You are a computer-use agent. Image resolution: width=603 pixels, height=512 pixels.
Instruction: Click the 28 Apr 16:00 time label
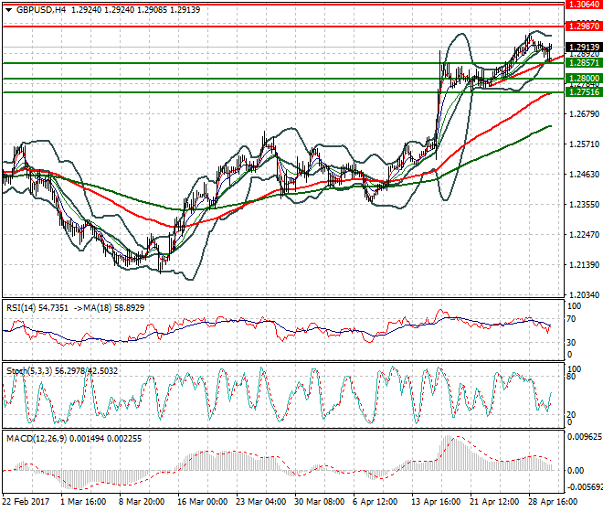pyautogui.click(x=553, y=502)
